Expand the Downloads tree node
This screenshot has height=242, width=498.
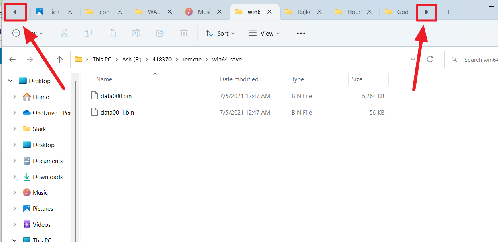14,177
